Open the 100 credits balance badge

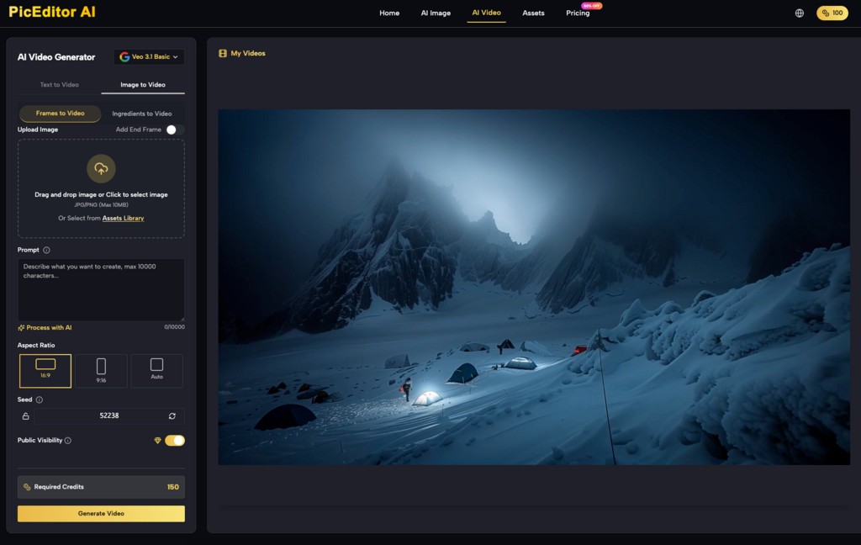[x=832, y=13]
